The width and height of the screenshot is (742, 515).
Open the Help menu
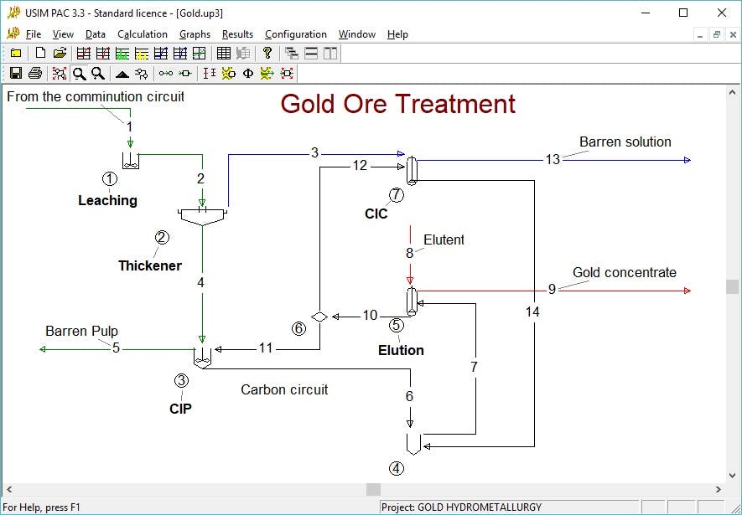tap(397, 34)
